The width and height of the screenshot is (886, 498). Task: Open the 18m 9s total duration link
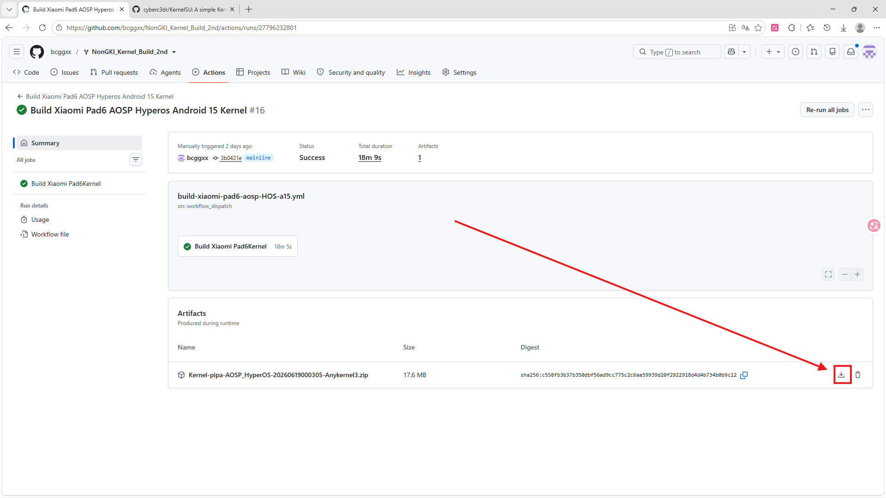coord(370,158)
